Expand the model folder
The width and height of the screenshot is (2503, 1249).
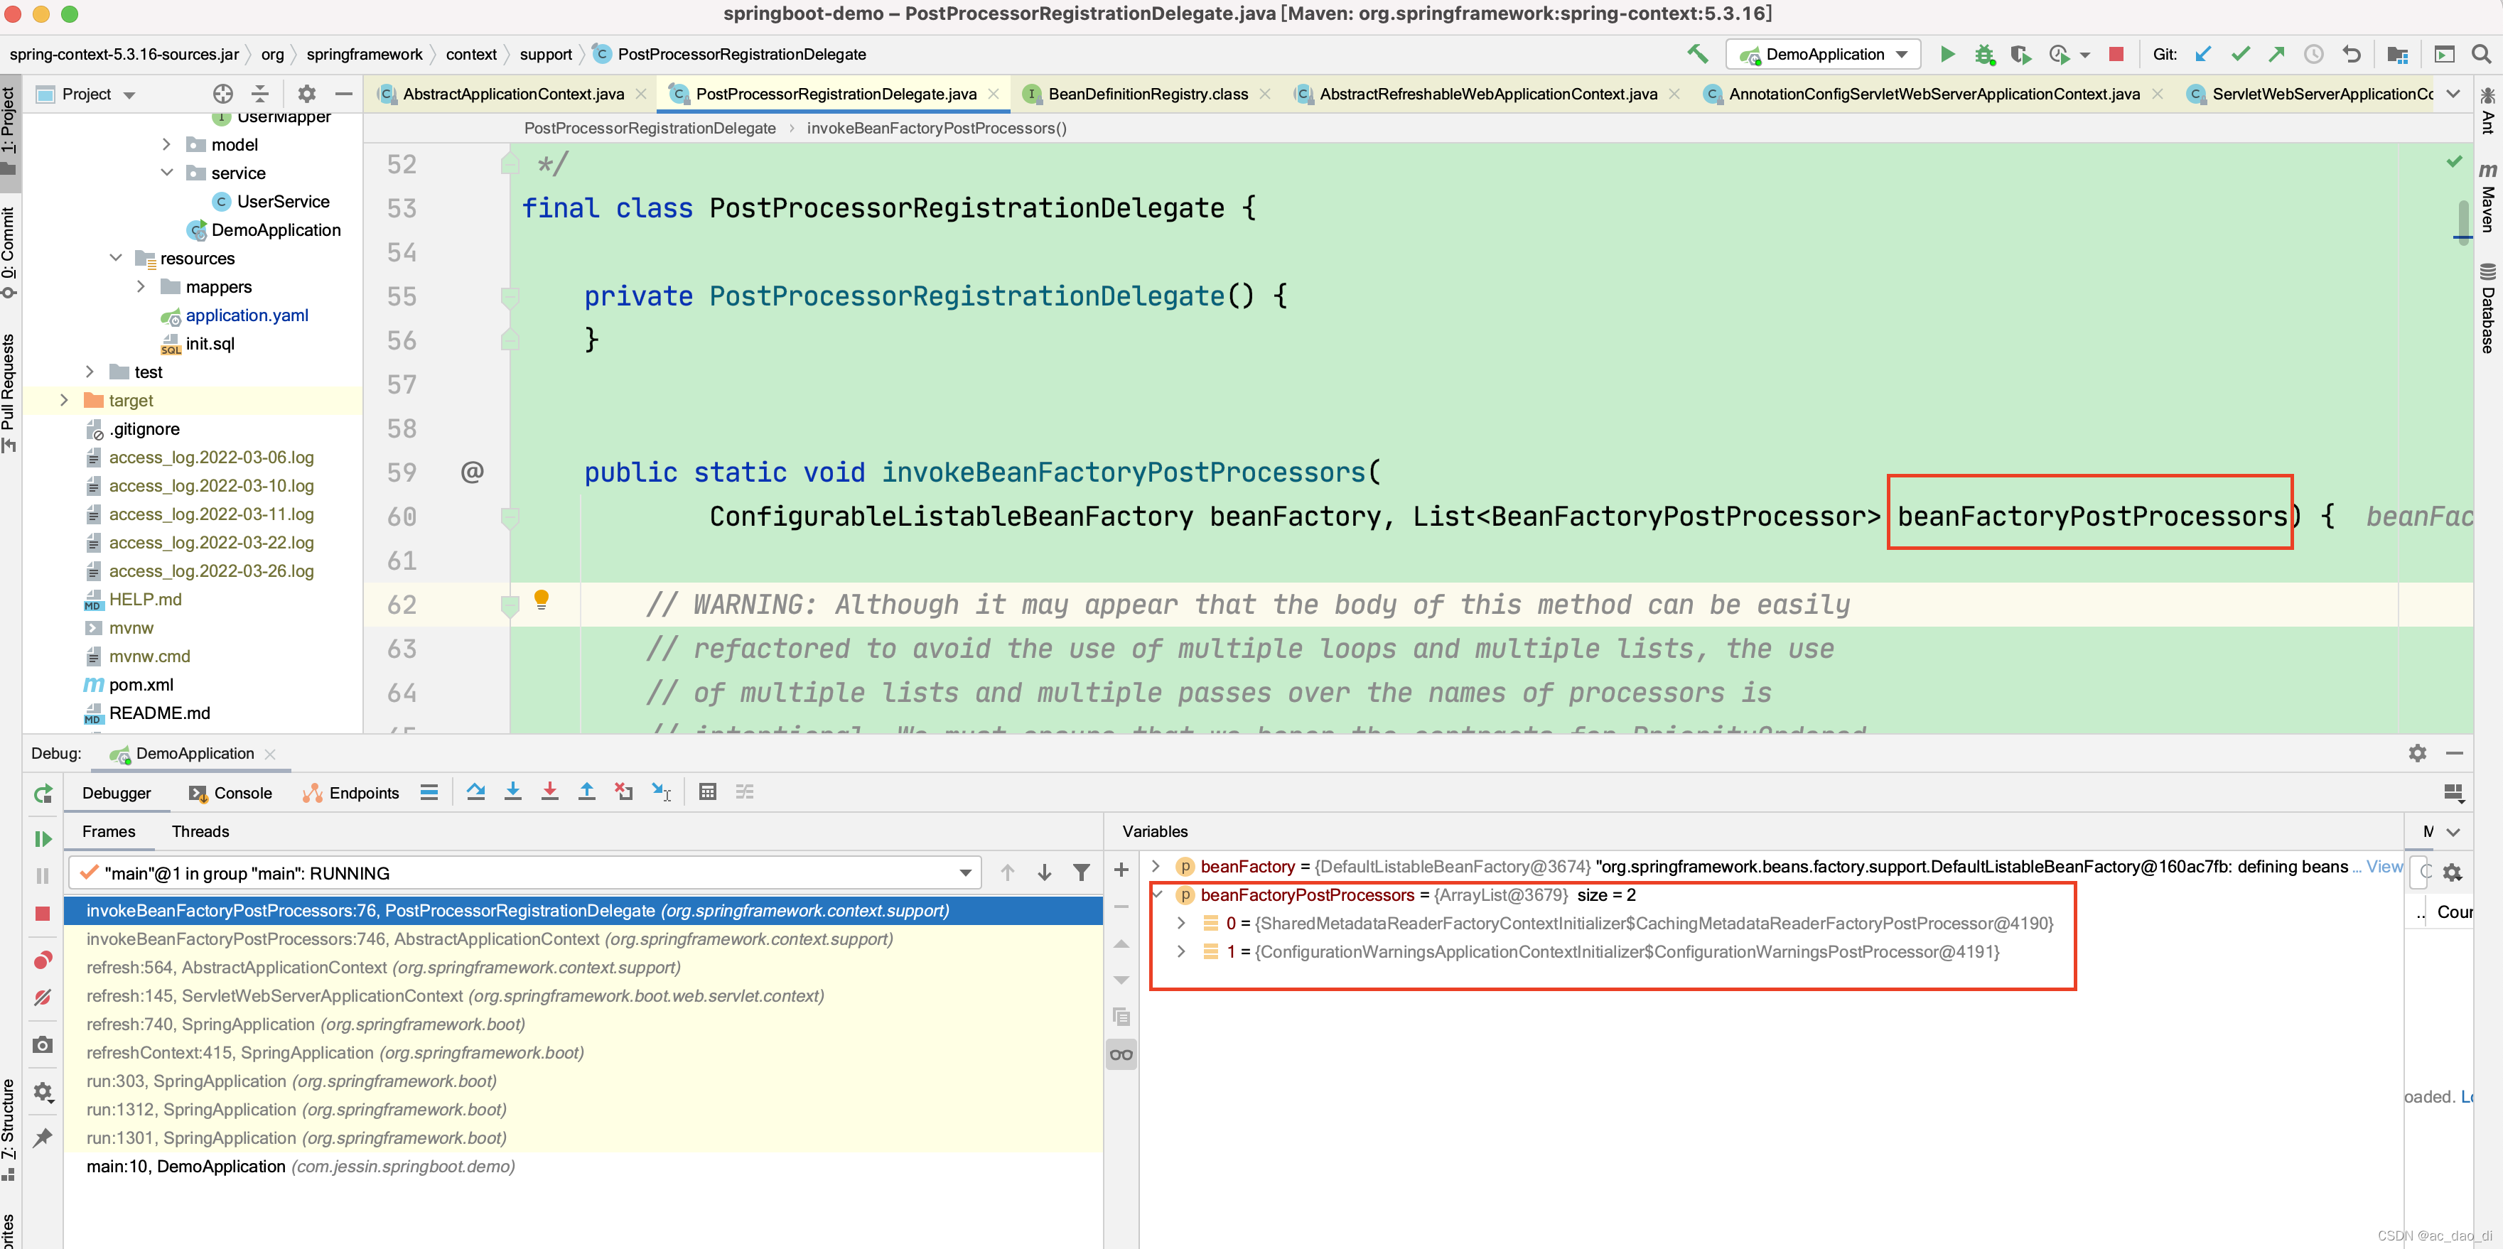[x=166, y=145]
